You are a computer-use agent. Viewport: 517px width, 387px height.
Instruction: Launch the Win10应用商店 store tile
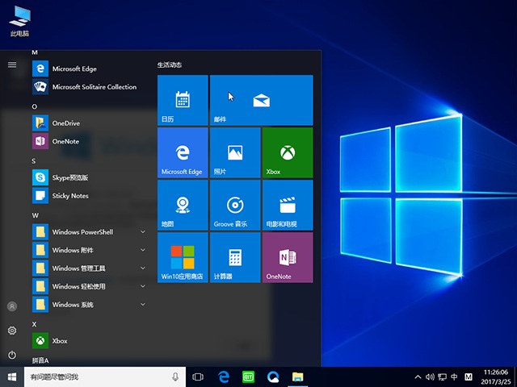183,257
